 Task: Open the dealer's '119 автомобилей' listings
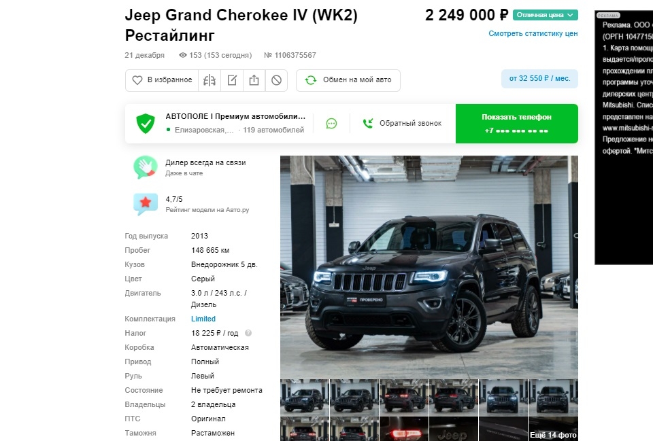273,130
